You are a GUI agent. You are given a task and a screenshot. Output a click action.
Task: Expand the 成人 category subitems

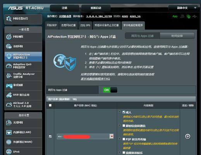(120, 112)
